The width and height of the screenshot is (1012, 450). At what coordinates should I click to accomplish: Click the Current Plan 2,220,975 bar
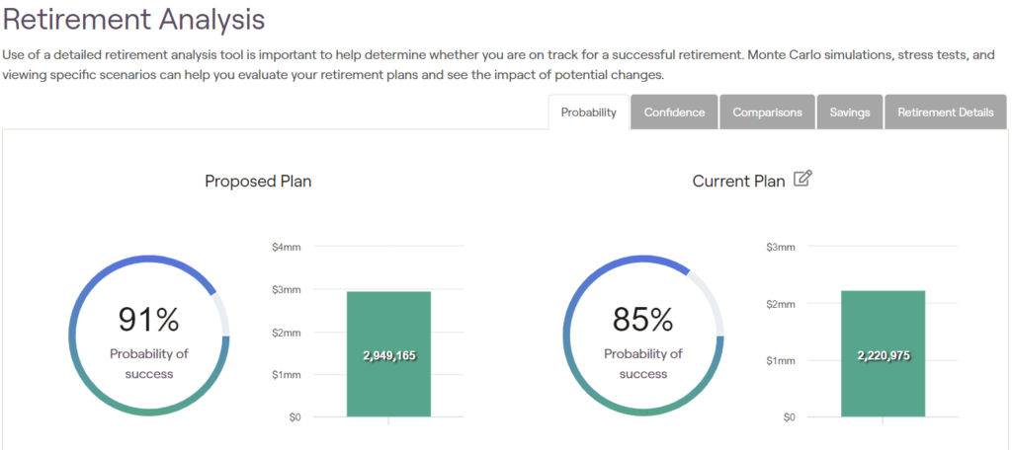[883, 326]
